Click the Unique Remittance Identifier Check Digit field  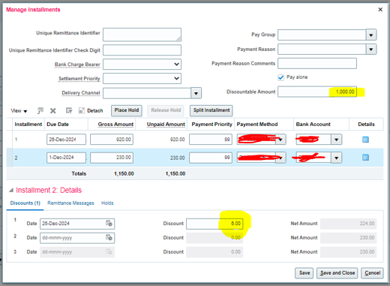pos(142,50)
